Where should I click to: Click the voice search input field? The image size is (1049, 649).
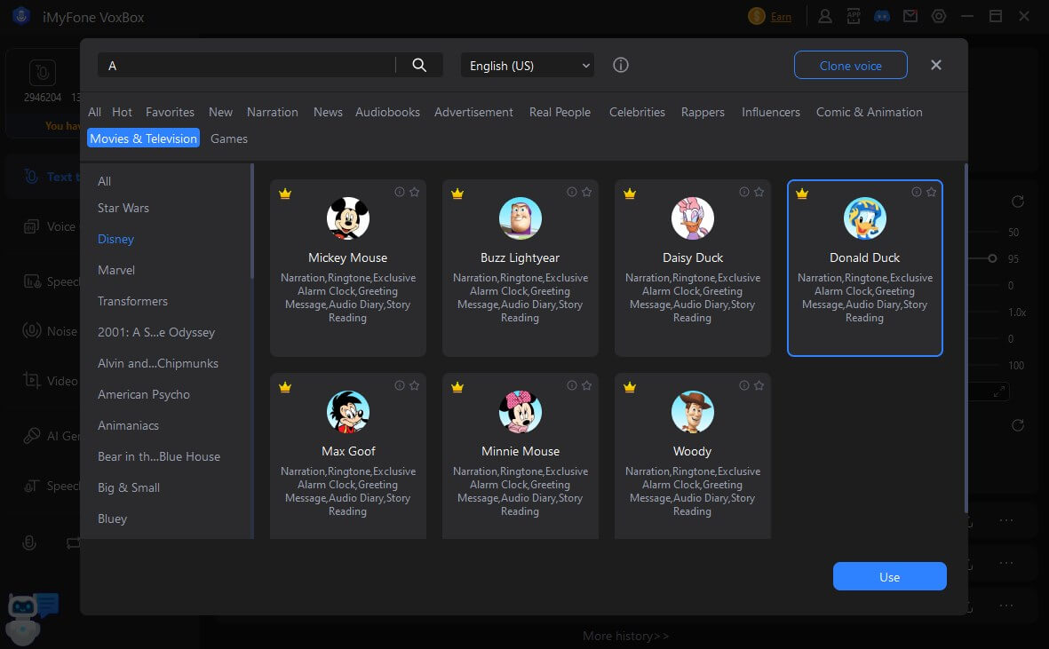click(x=249, y=66)
